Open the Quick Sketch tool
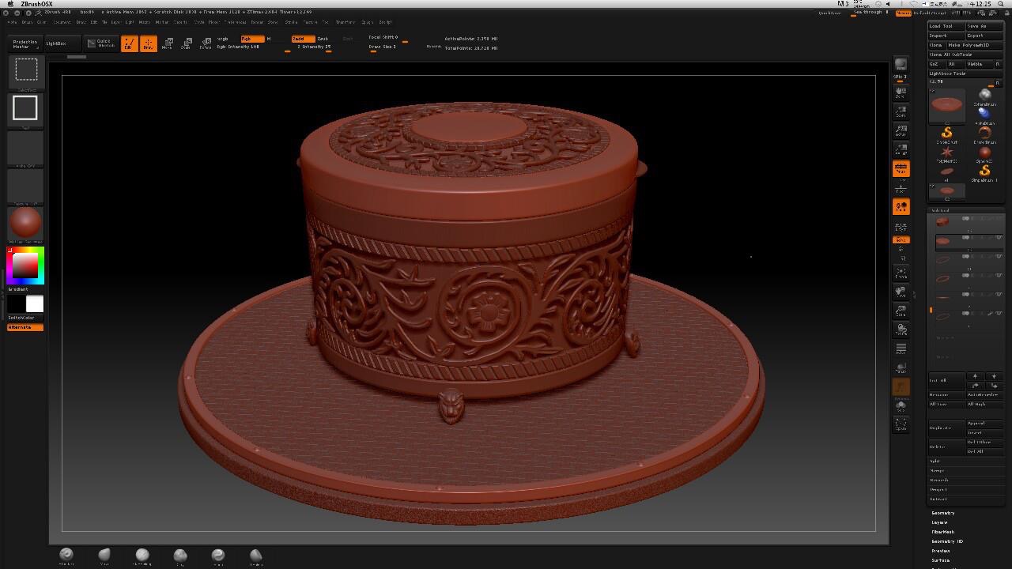The image size is (1012, 569). [101, 43]
